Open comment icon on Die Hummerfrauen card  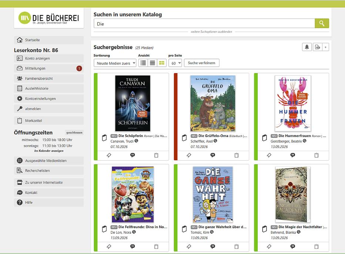click(293, 155)
